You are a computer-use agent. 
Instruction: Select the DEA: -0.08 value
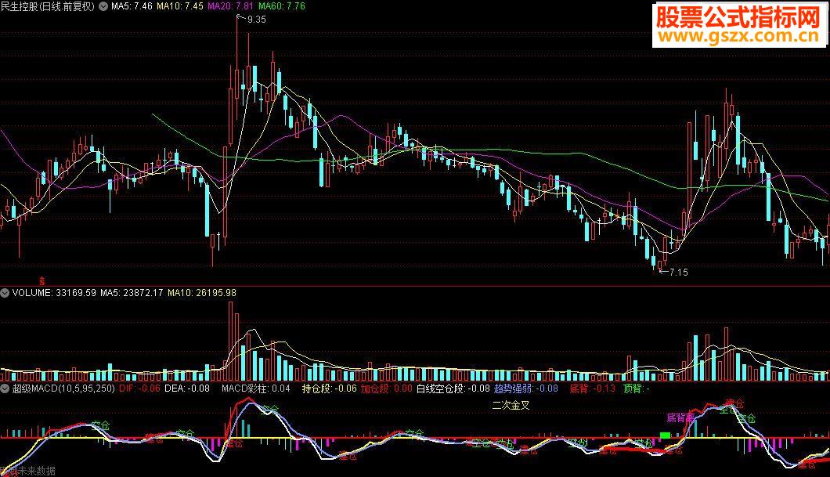pos(187,388)
